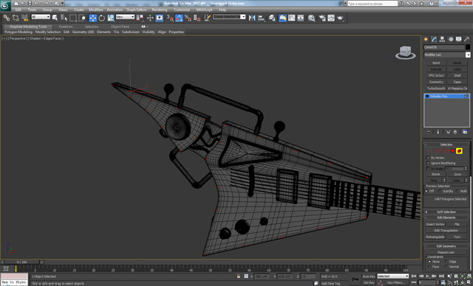This screenshot has height=286, width=473.
Task: Toggle the Window/Crossing selection icon
Action: [x=82, y=18]
